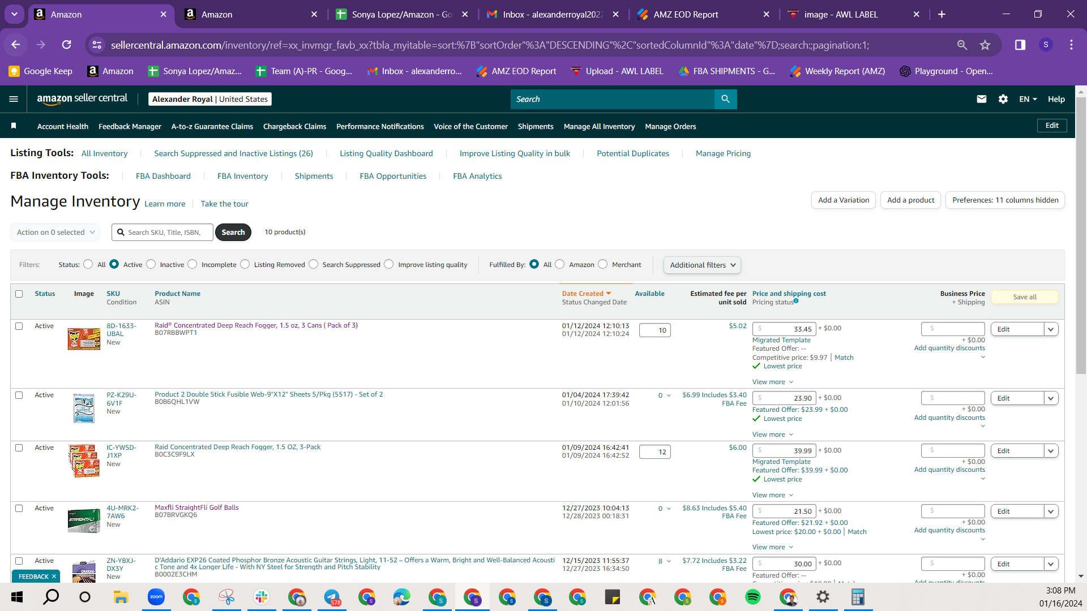
Task: Click the Add a product button
Action: click(910, 200)
